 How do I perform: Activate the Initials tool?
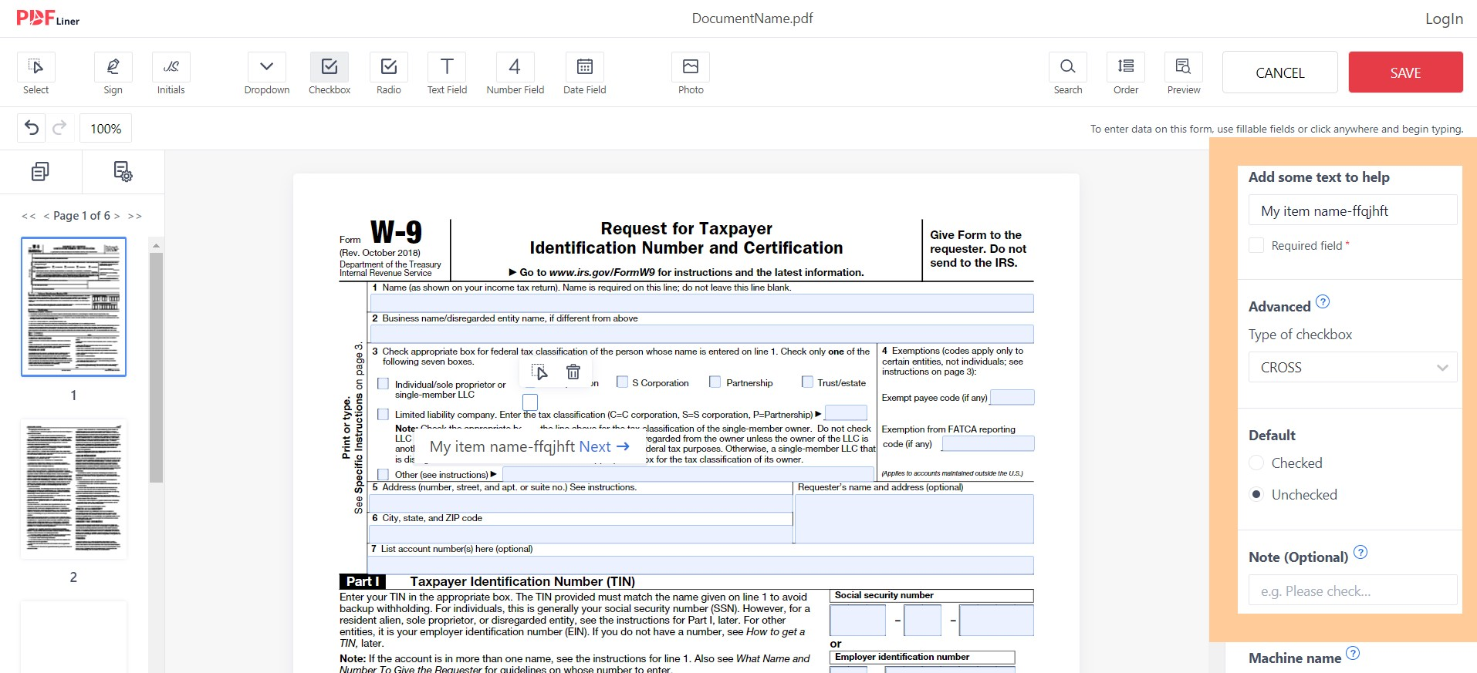(x=171, y=73)
